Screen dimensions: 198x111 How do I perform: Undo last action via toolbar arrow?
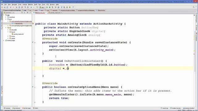point(11,7)
